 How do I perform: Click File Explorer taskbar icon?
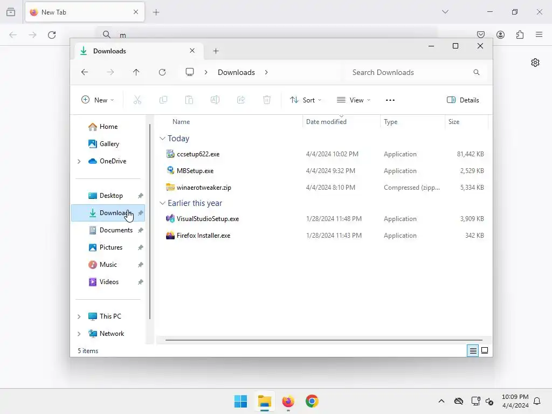coord(264,401)
